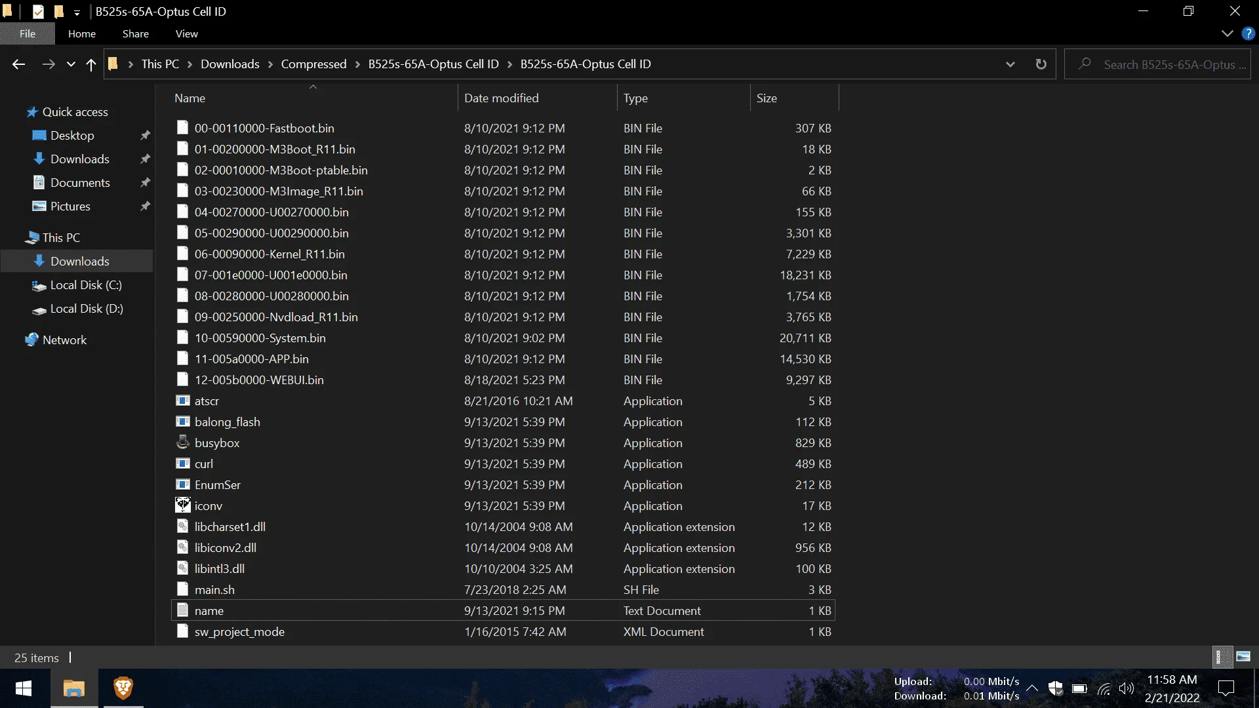Viewport: 1259px width, 708px height.
Task: Click the iconv application icon
Action: [183, 505]
